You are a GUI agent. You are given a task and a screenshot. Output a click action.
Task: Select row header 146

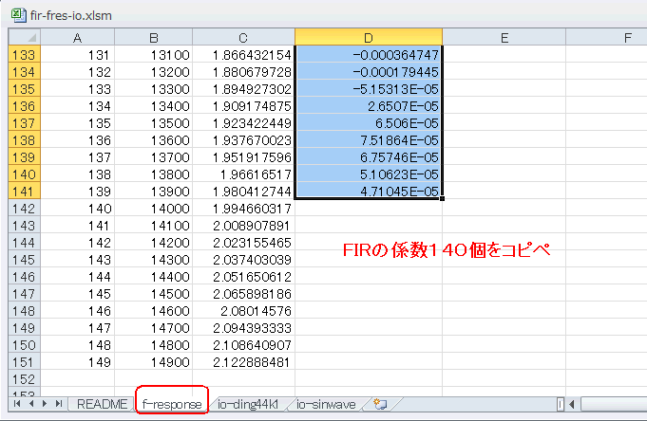(25, 277)
